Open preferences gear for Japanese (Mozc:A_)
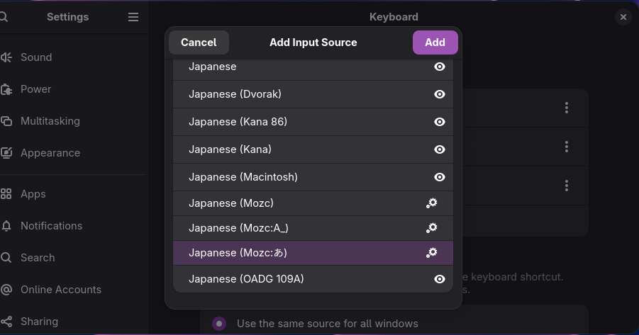The height and width of the screenshot is (335, 639). click(431, 228)
